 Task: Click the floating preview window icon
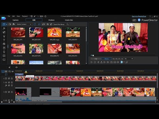click(x=127, y=62)
